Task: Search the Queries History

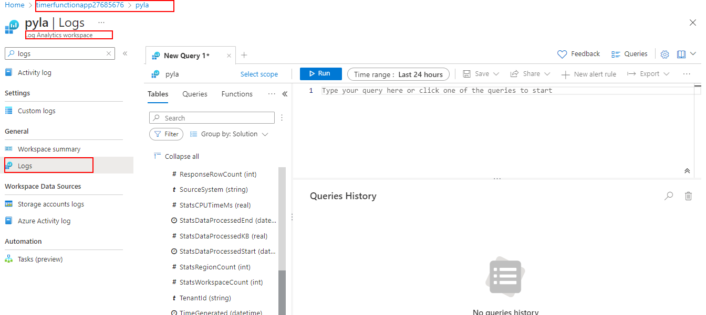Action: tap(669, 196)
